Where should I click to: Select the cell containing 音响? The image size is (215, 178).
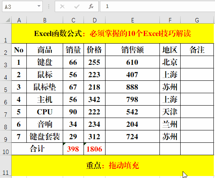point(45,124)
